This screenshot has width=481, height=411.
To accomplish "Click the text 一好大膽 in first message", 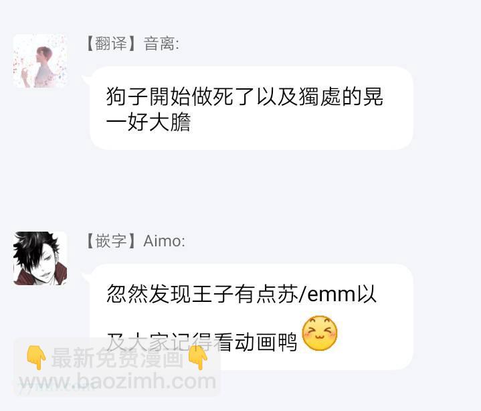I will (x=149, y=122).
